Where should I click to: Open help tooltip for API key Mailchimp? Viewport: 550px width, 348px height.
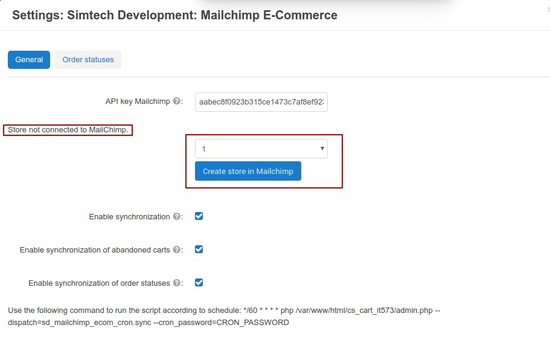177,101
